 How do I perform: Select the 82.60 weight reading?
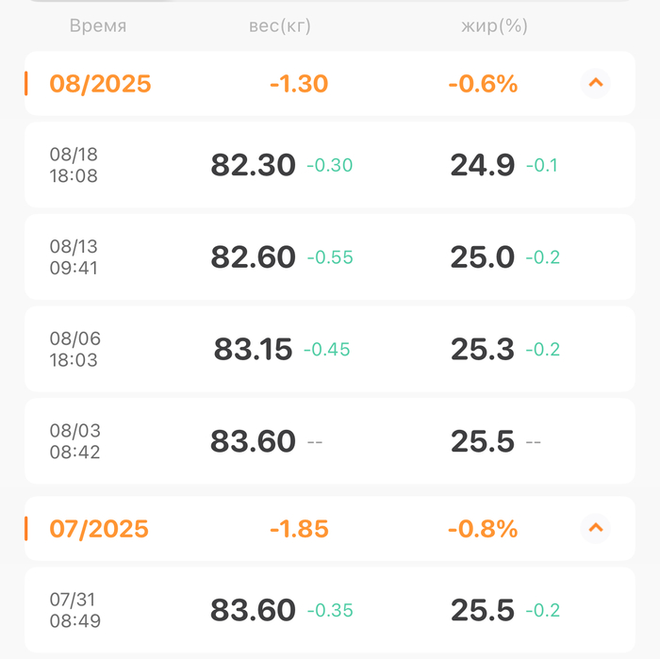tap(253, 257)
